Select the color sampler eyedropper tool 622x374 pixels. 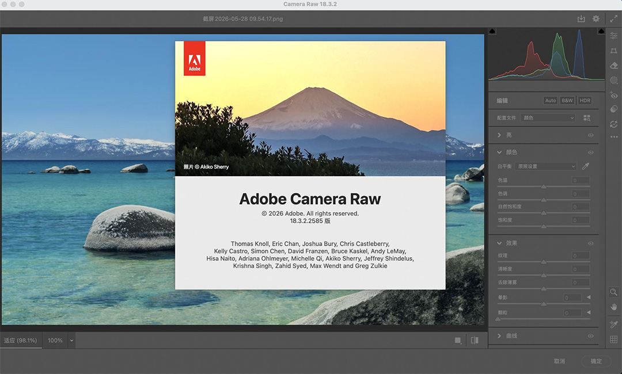(x=614, y=325)
